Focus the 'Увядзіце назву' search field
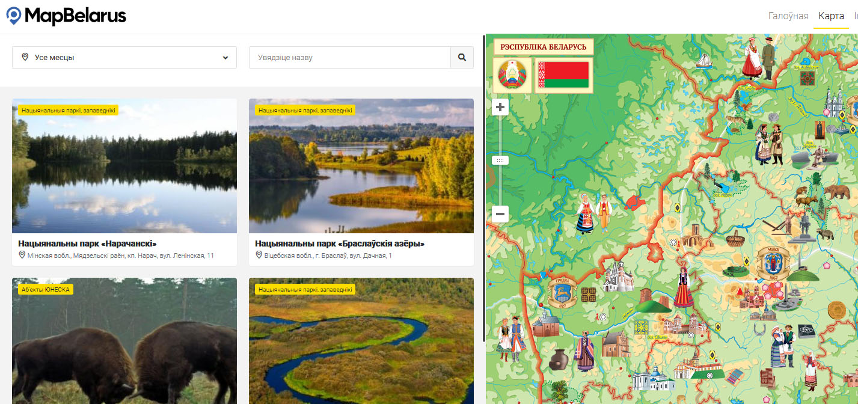The width and height of the screenshot is (858, 404). click(350, 58)
